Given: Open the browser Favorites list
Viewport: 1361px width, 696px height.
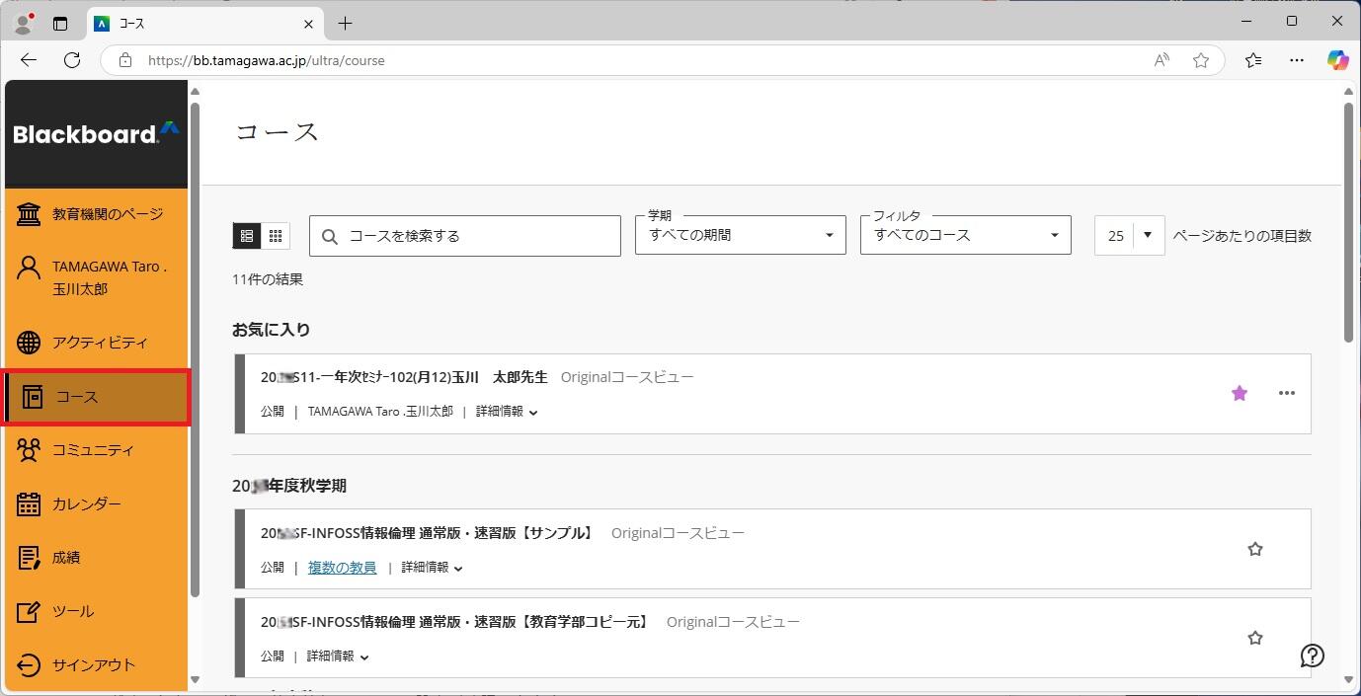Looking at the screenshot, I should pyautogui.click(x=1253, y=60).
